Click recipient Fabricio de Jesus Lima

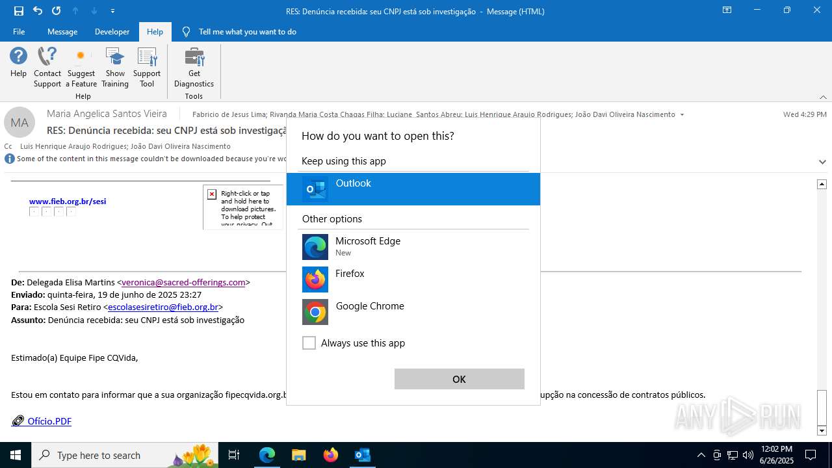[x=229, y=114]
